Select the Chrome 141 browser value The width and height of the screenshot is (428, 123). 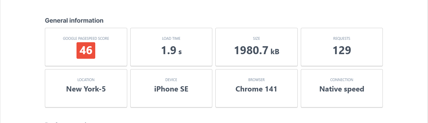click(256, 89)
